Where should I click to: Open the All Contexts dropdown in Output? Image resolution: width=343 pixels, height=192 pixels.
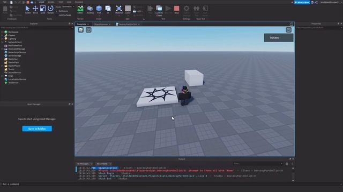pos(103,164)
